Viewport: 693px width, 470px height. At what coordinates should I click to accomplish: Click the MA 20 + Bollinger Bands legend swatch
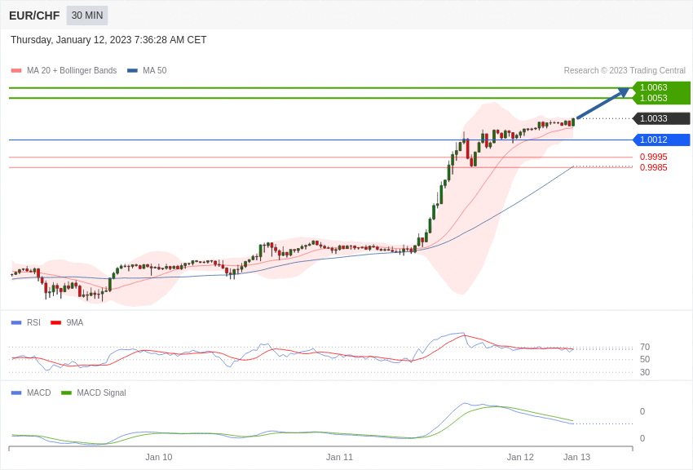[x=16, y=71]
